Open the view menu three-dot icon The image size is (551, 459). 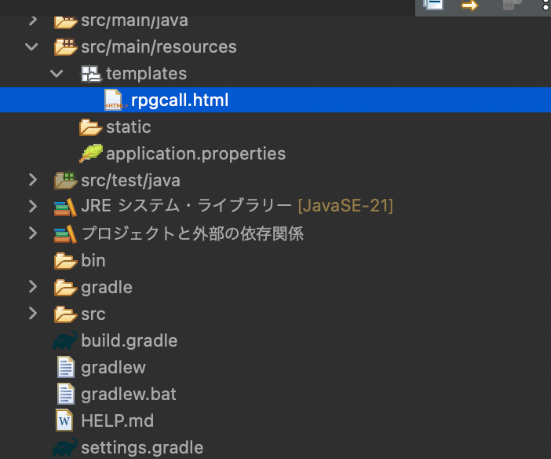546,6
